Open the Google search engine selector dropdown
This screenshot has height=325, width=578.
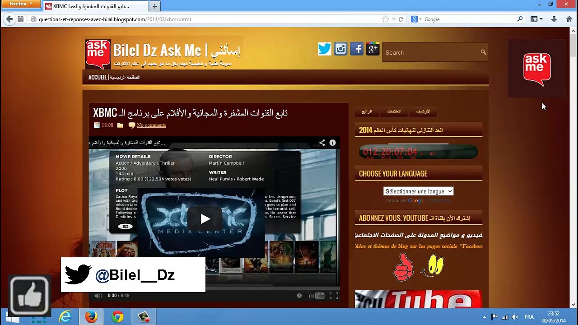click(416, 19)
